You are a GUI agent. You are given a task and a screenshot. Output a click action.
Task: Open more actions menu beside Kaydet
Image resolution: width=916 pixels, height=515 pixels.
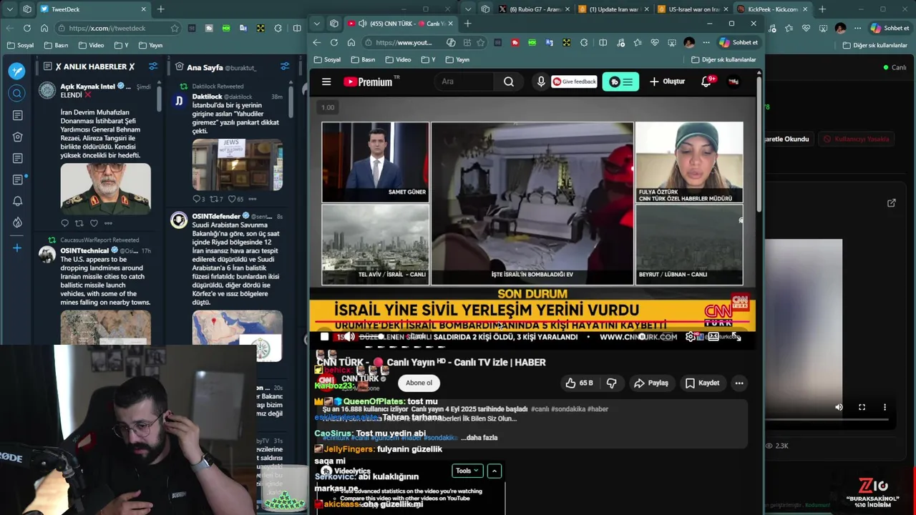(x=739, y=383)
